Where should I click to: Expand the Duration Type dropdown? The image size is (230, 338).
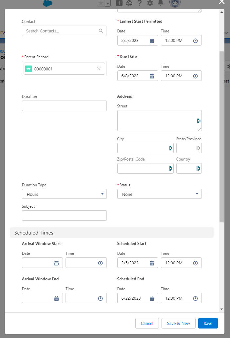click(64, 194)
